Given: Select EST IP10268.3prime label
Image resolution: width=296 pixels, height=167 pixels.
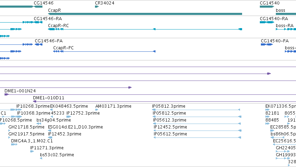Looking at the screenshot, I should [x=33, y=106].
